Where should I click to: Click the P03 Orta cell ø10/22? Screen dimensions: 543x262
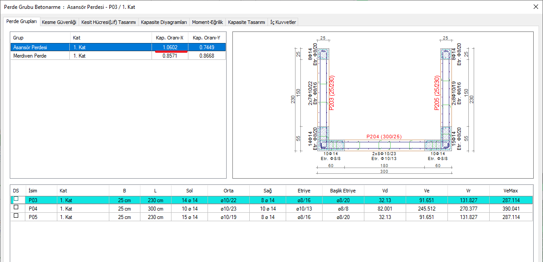click(228, 200)
